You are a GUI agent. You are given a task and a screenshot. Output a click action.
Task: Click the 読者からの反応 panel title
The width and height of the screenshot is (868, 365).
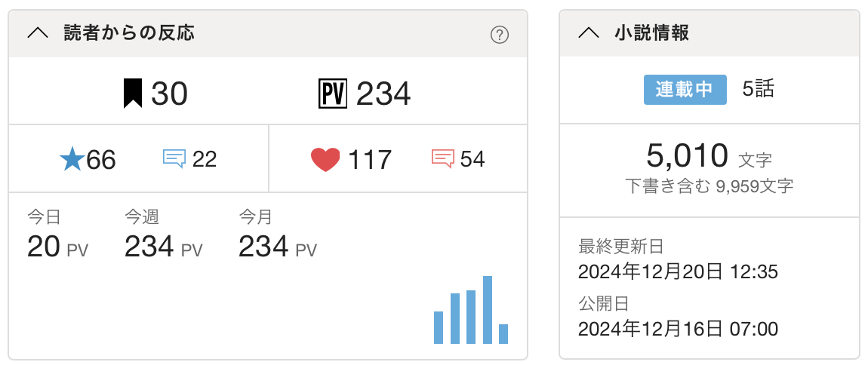[129, 33]
